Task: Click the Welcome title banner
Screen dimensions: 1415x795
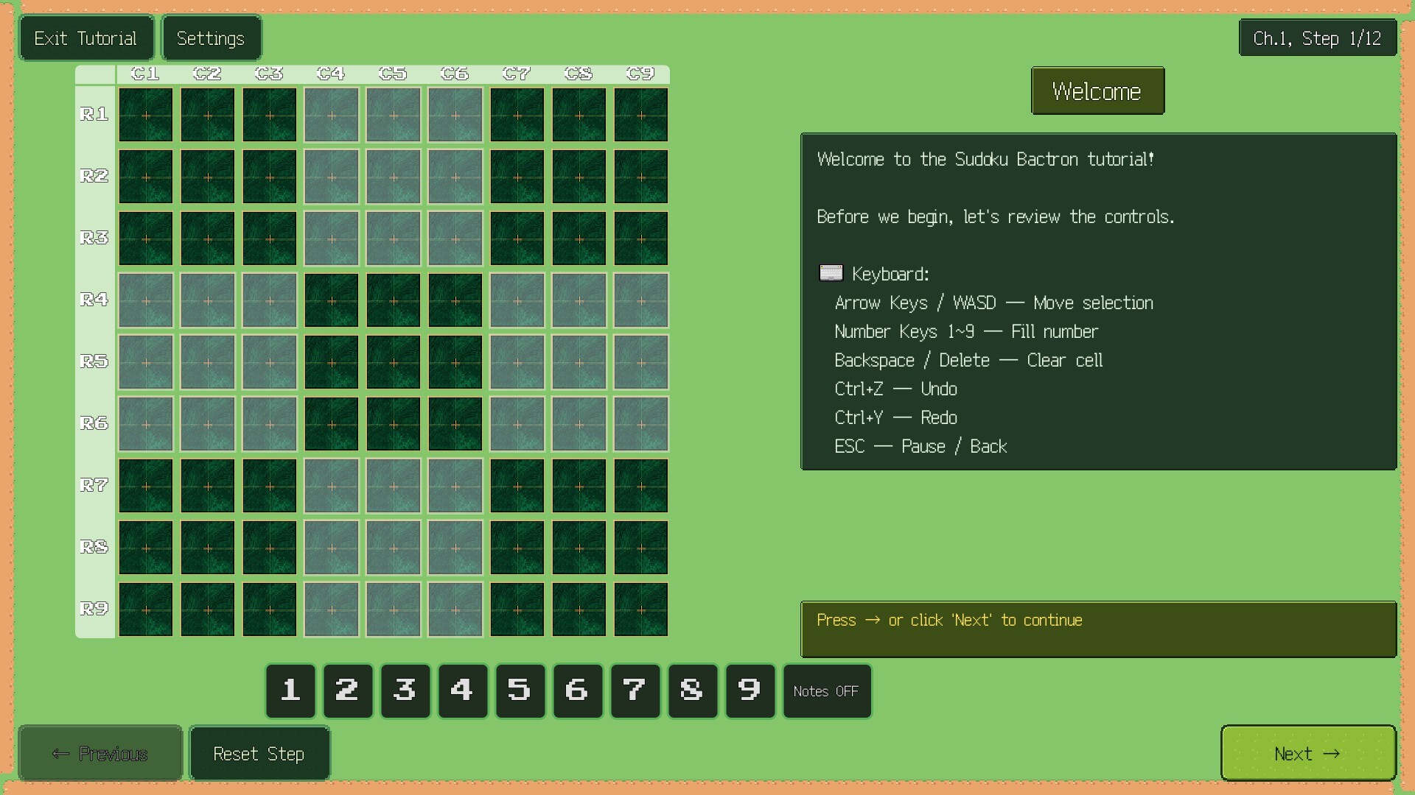Action: pos(1097,91)
